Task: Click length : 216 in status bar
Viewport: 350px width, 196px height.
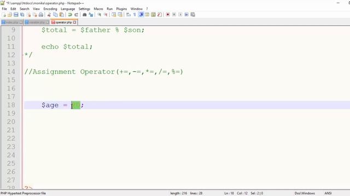Action: pos(179,193)
